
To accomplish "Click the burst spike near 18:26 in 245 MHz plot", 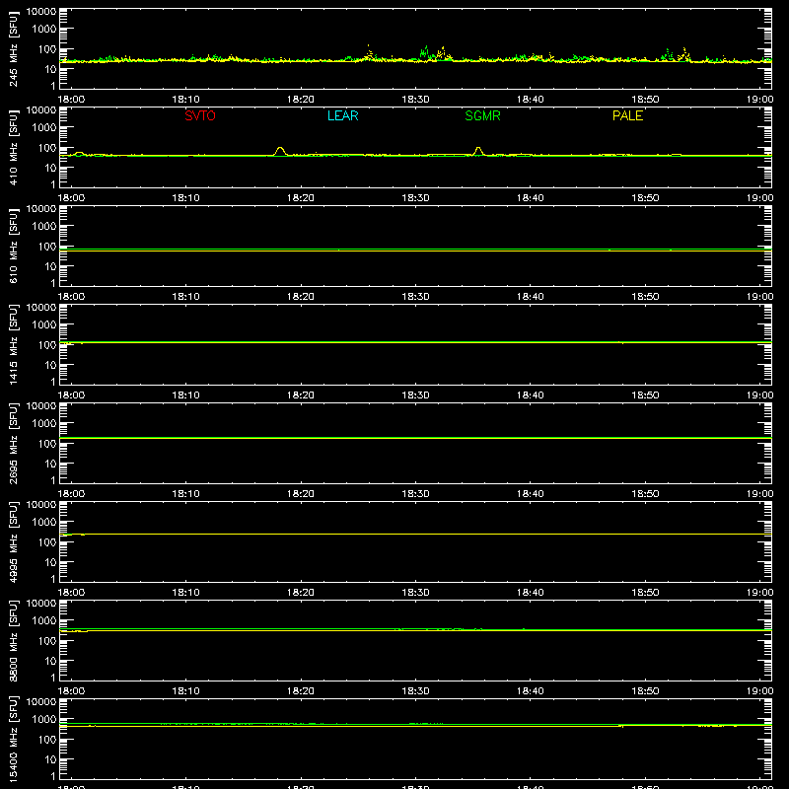I will (x=369, y=52).
